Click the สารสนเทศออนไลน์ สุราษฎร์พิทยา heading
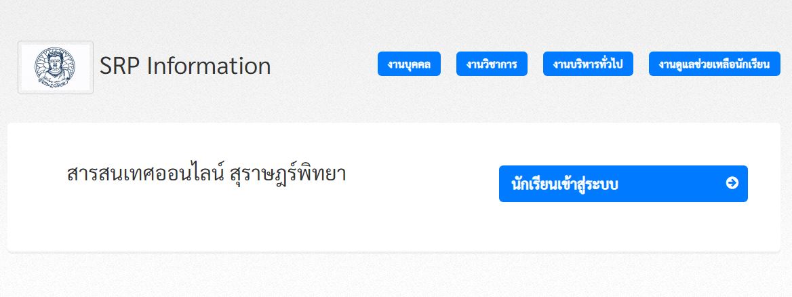 click(x=206, y=174)
